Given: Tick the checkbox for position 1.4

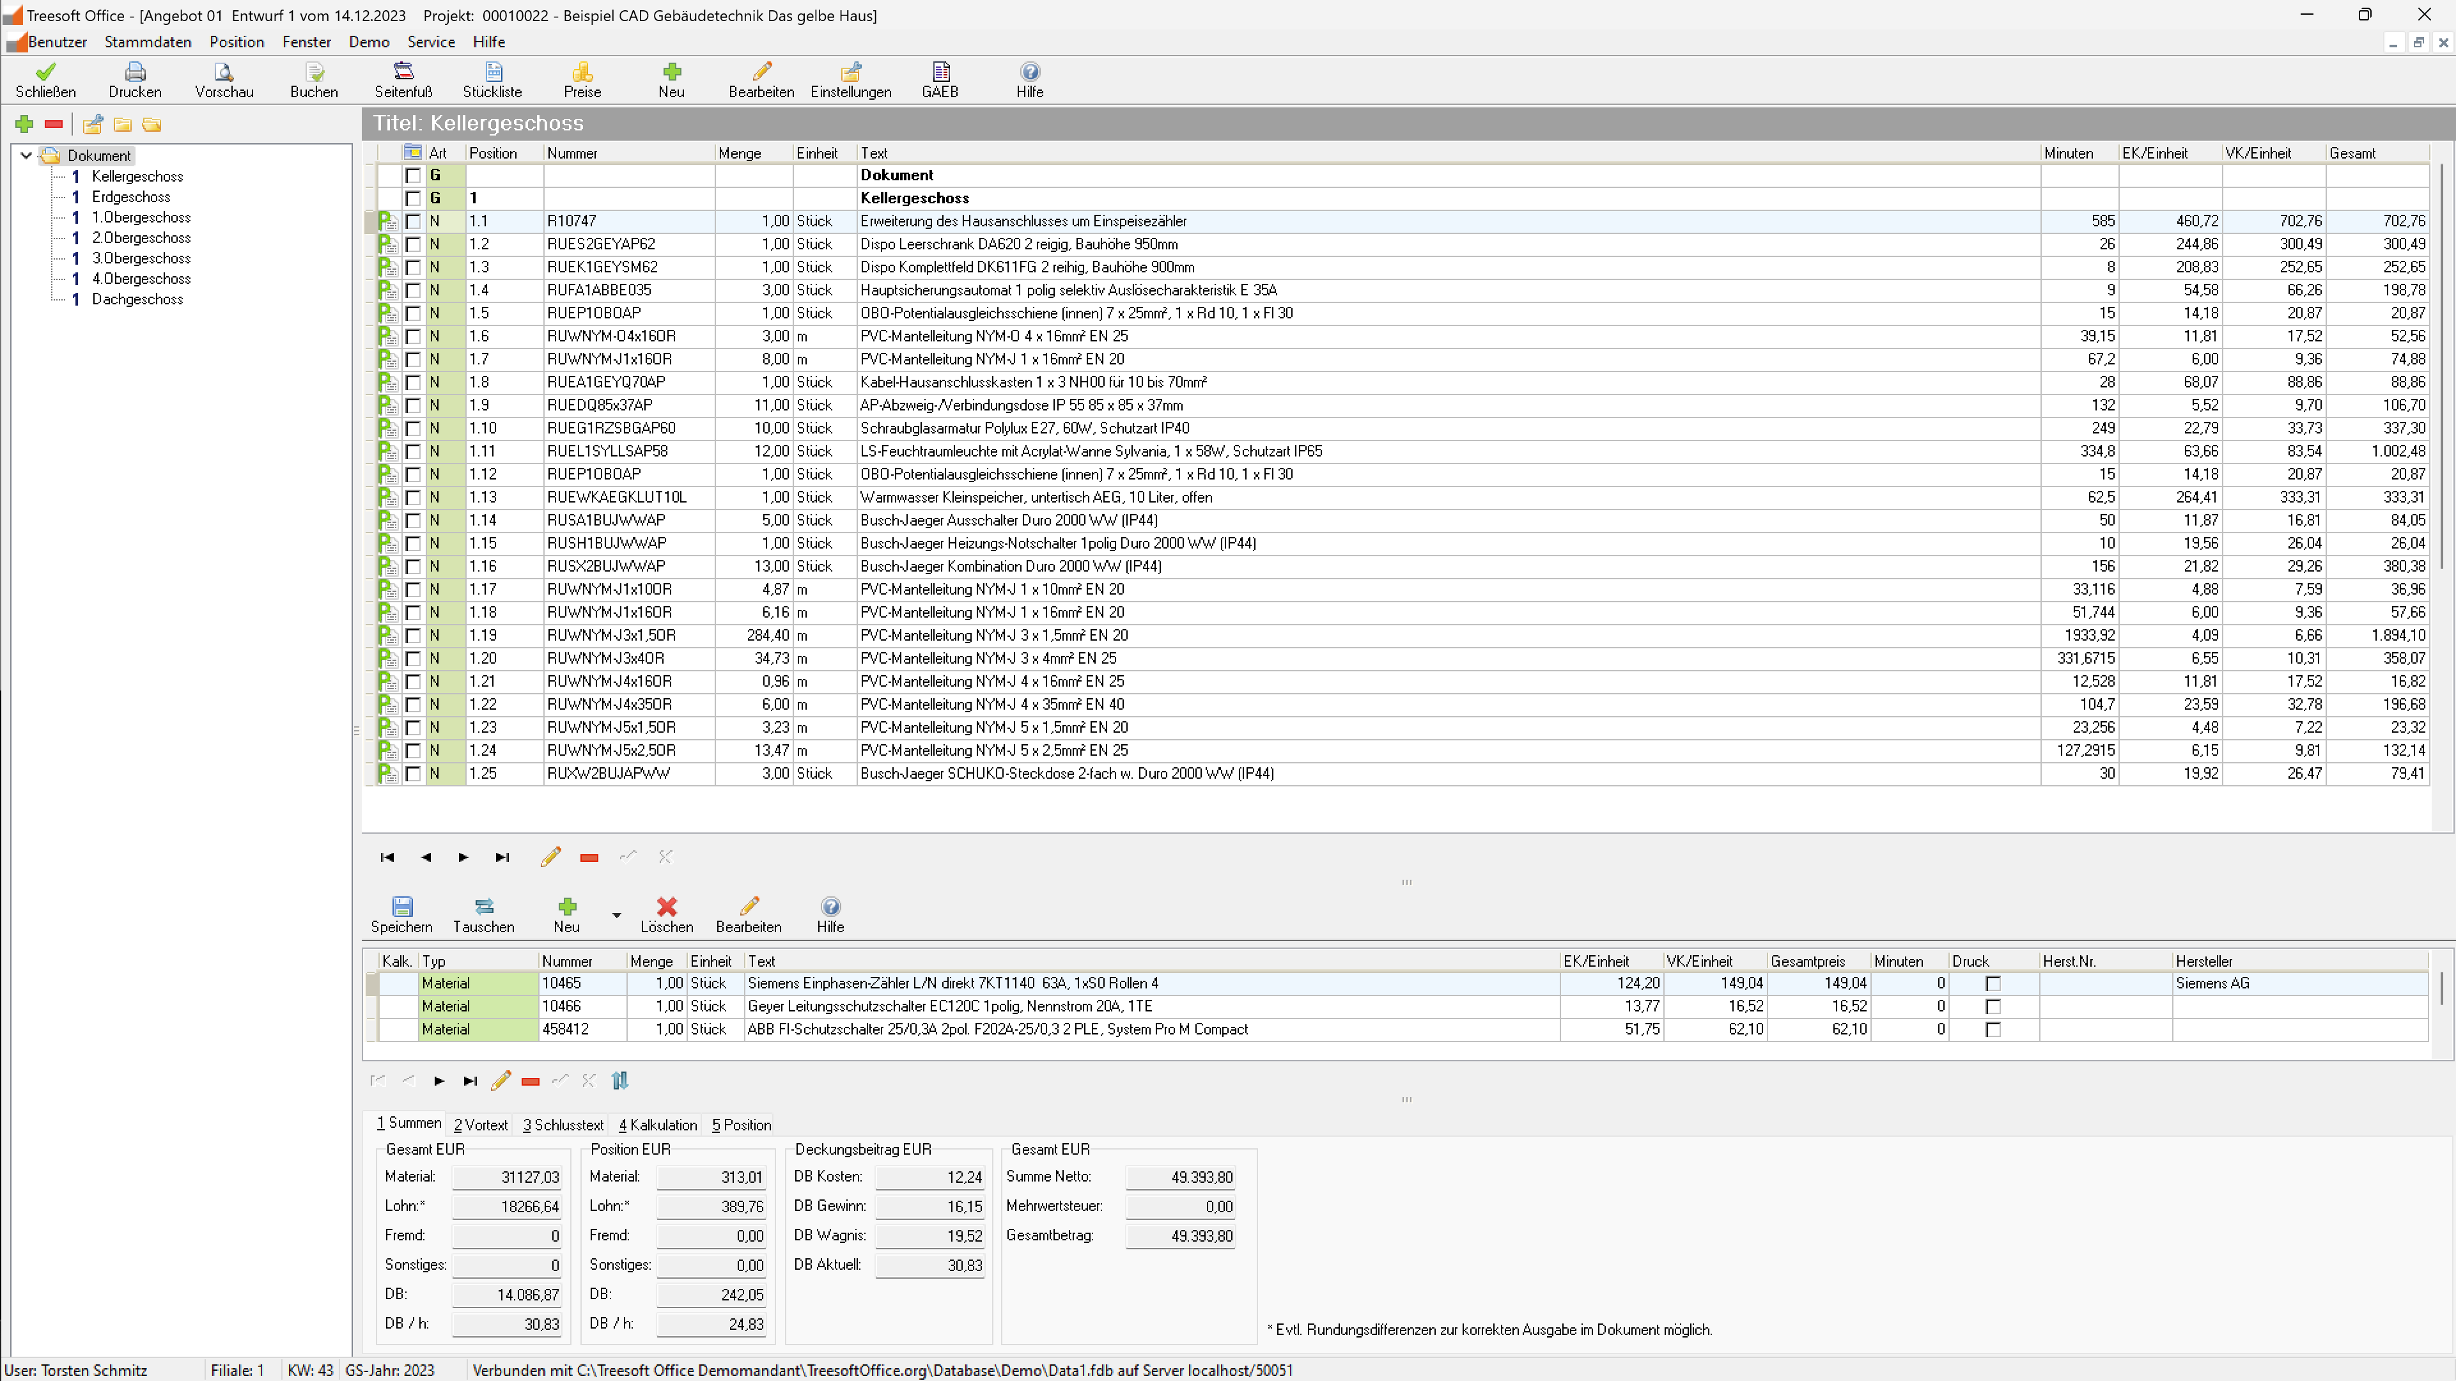Looking at the screenshot, I should coord(413,290).
